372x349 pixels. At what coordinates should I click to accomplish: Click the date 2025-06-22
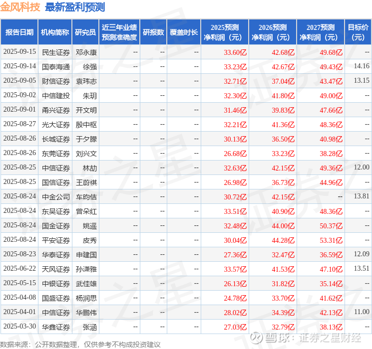tap(19, 268)
